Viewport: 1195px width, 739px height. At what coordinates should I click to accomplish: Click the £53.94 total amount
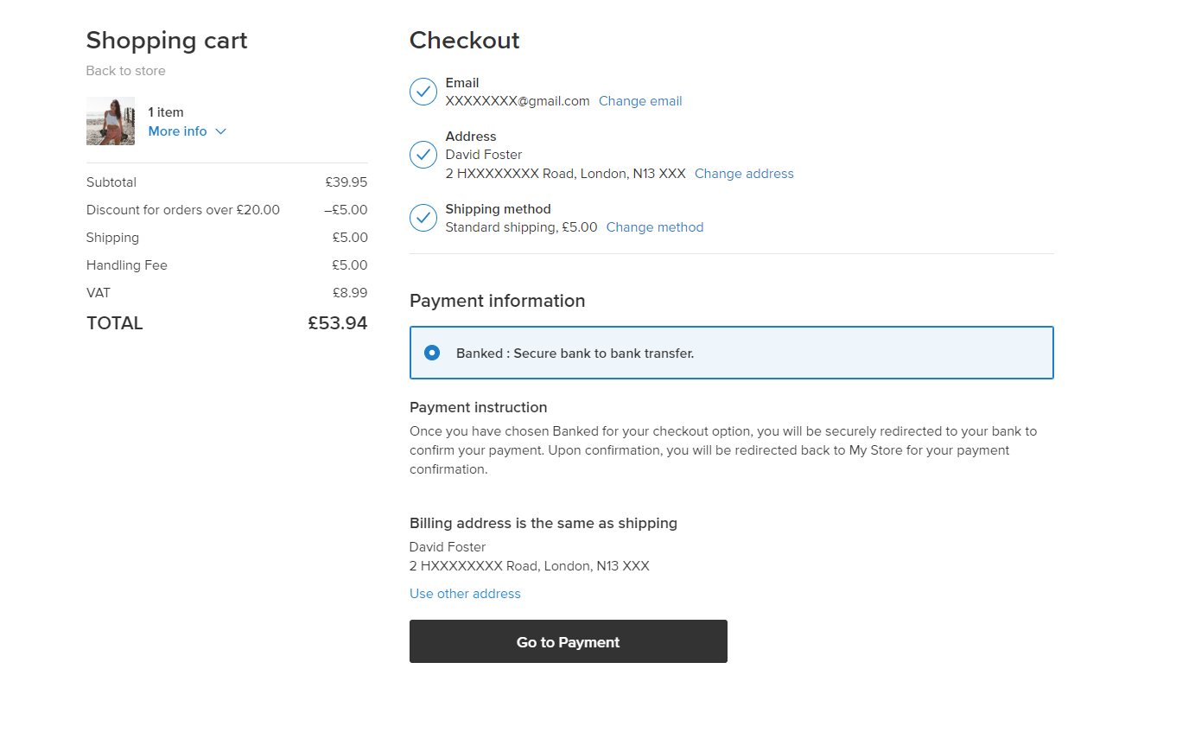coord(337,323)
